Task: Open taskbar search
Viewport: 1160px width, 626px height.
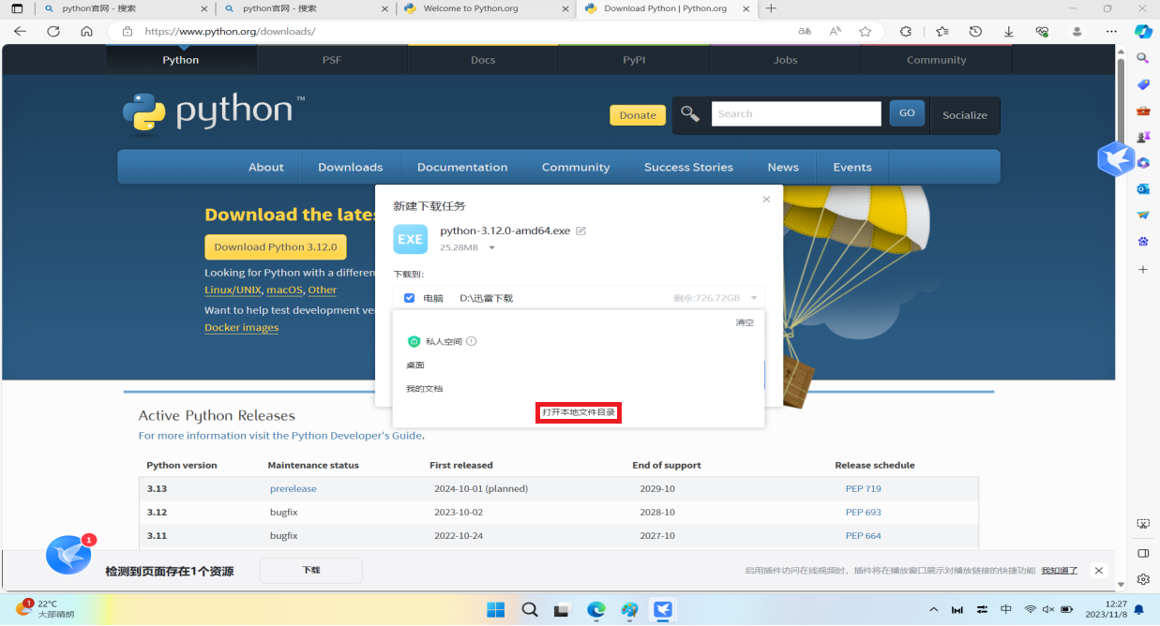Action: coord(530,610)
